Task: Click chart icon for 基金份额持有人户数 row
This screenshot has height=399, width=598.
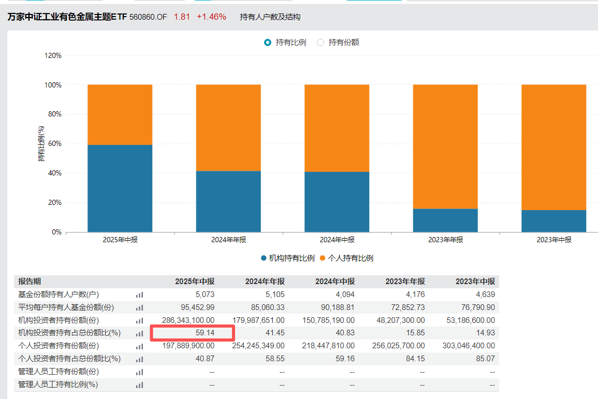Action: tap(139, 294)
